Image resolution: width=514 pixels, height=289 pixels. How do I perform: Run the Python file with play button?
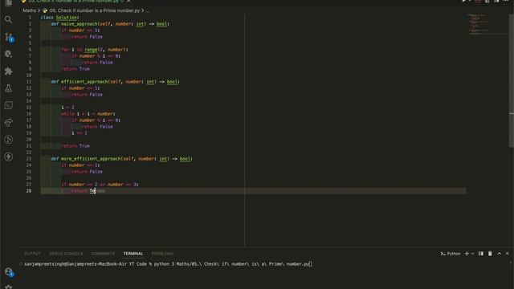click(x=463, y=2)
